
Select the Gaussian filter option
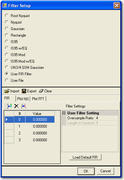click(7, 29)
